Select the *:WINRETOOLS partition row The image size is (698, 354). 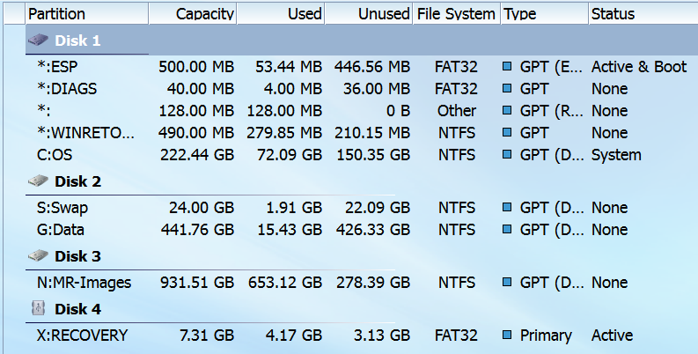86,133
